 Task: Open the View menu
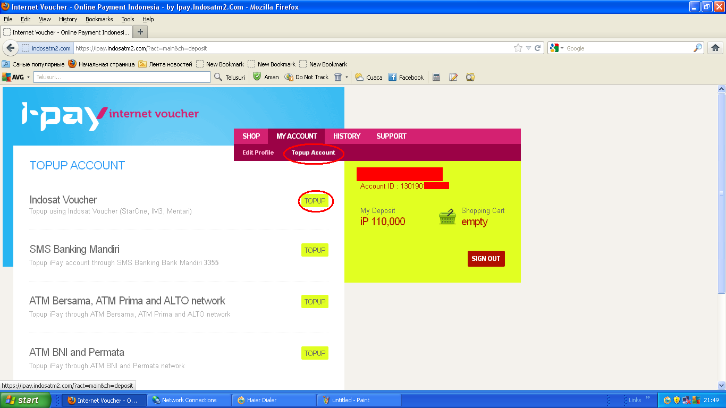click(x=45, y=19)
